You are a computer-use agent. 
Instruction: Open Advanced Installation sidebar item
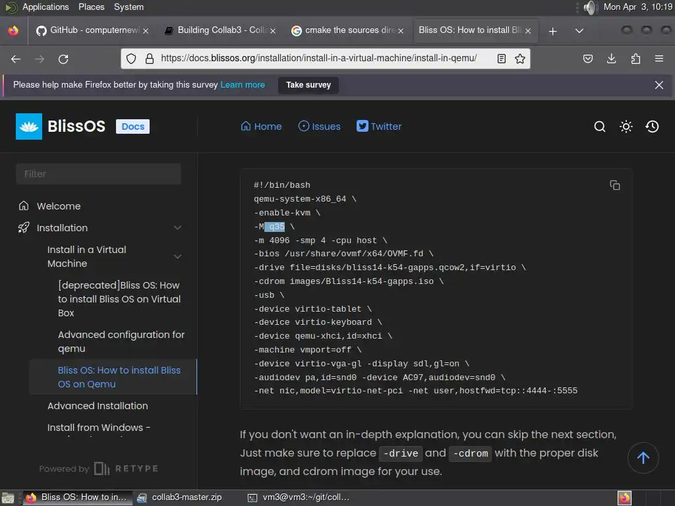point(98,406)
